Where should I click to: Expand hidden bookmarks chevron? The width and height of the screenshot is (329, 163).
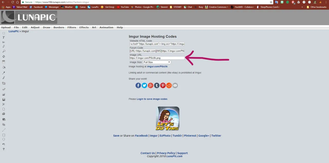303,7
